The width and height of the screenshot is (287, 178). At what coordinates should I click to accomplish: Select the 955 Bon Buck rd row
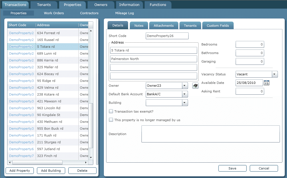pos(48,129)
